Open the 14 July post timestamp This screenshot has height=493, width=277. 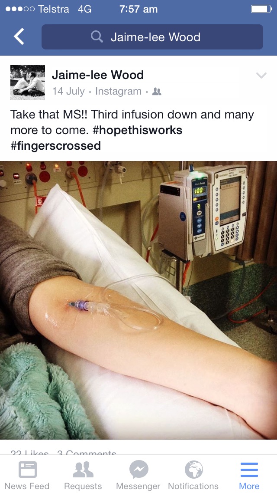[68, 91]
